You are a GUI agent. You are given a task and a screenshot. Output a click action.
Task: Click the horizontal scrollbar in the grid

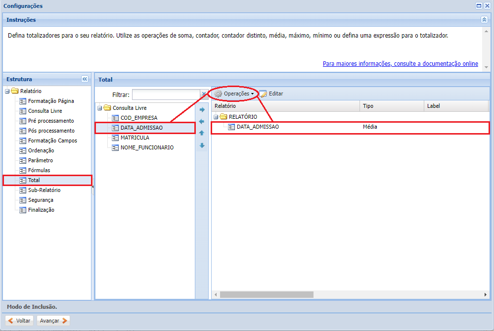pos(267,294)
